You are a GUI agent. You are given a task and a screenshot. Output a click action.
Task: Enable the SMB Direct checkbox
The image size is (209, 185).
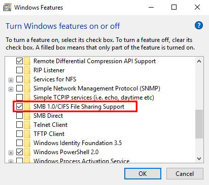pos(19,115)
